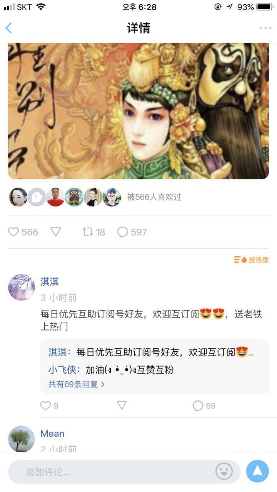
Task: Open post comments icon showing 597
Action: point(132,232)
